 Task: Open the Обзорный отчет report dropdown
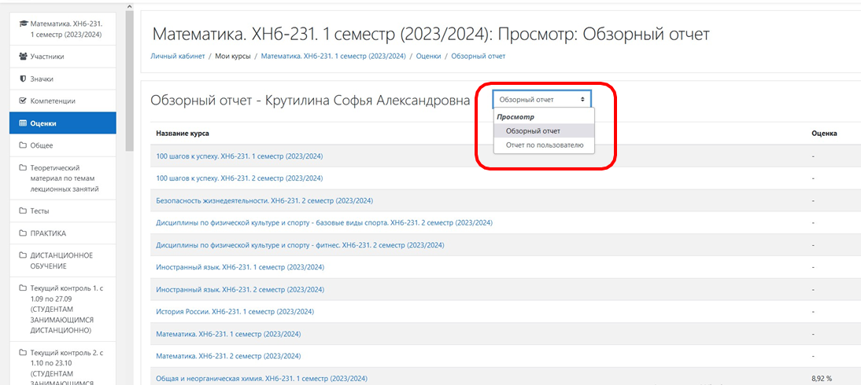click(x=542, y=100)
